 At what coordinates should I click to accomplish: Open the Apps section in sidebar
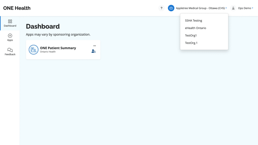click(x=10, y=37)
